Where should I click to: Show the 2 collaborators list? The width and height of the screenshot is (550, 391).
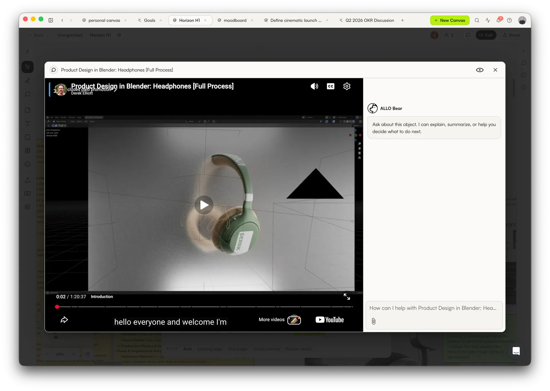coord(449,35)
